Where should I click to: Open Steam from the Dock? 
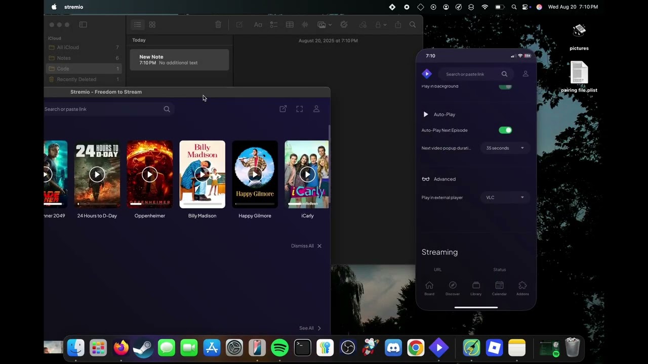[143, 347]
